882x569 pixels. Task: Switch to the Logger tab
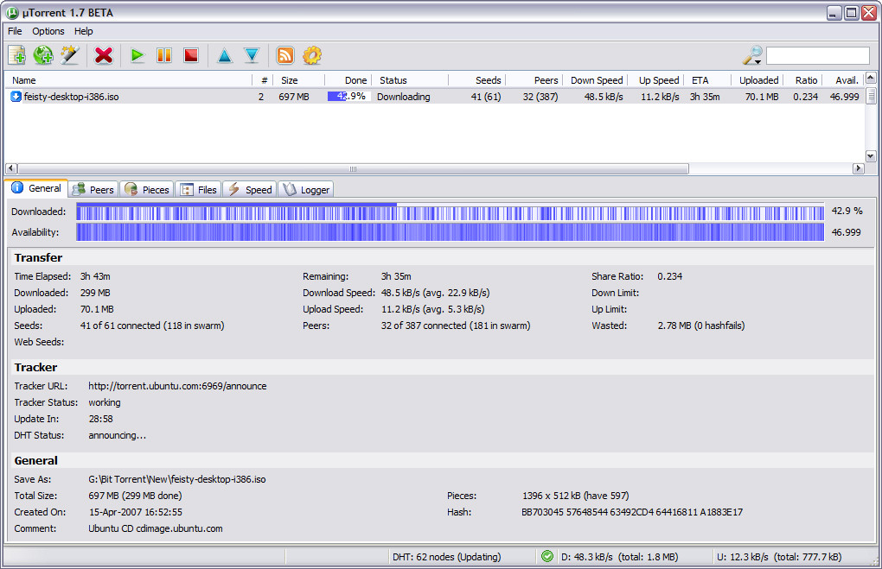(306, 189)
